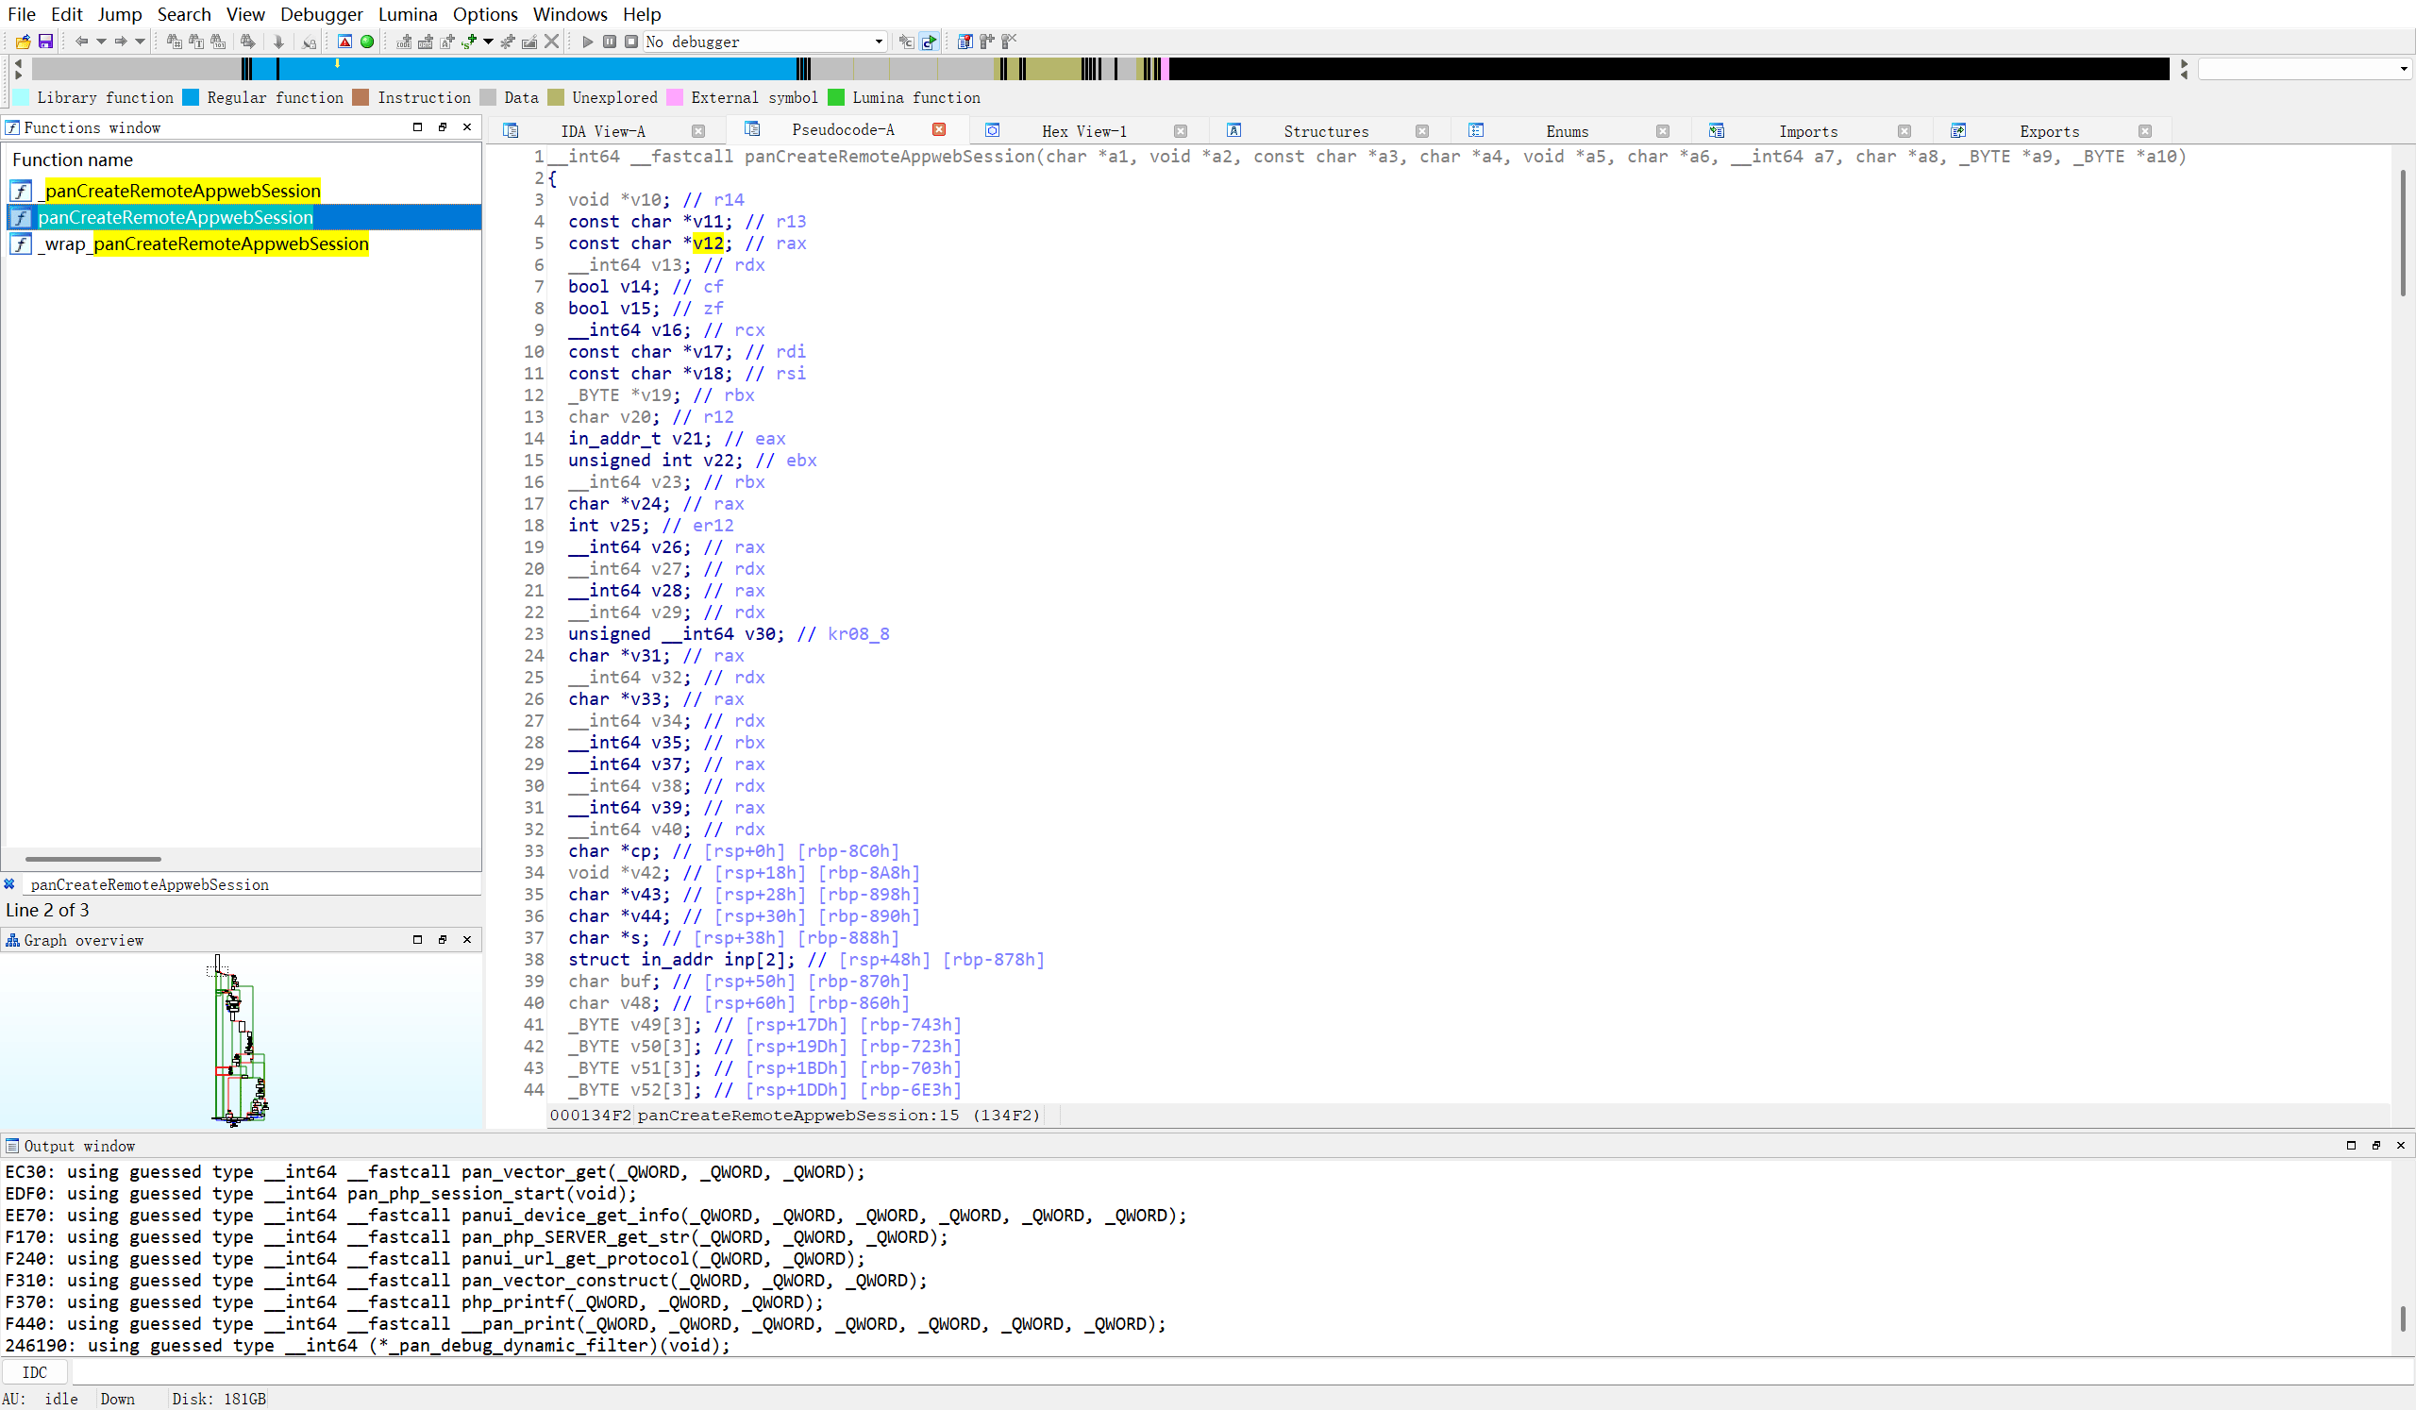Click the pause process button
The image size is (2416, 1410).
point(610,42)
